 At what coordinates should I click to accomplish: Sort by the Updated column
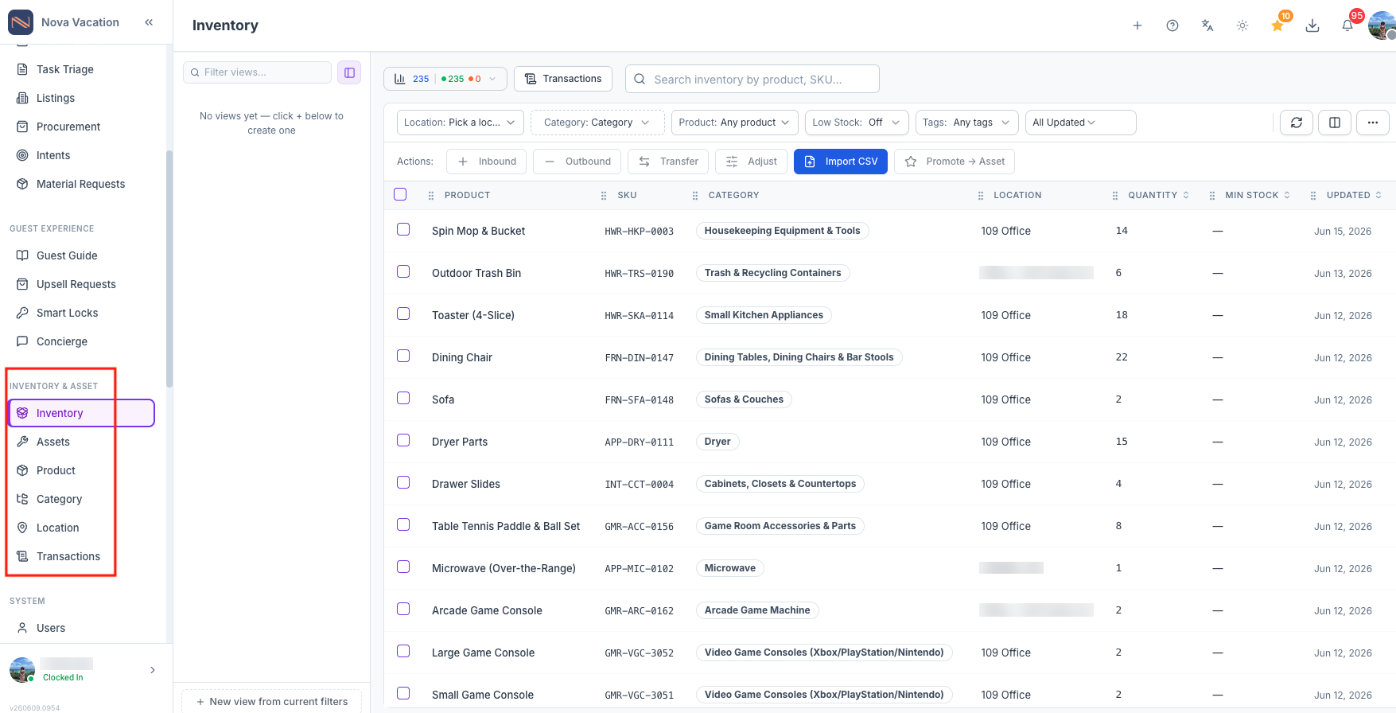(1354, 195)
